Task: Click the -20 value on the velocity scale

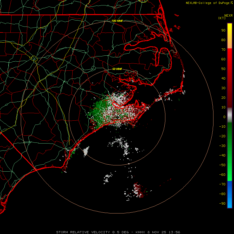Action: 222,136
